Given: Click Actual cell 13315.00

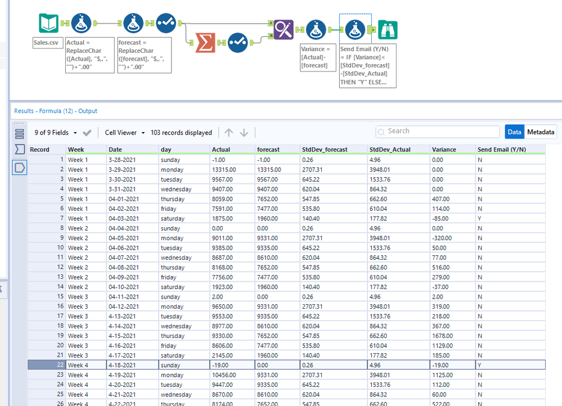Looking at the screenshot, I should 232,169.
